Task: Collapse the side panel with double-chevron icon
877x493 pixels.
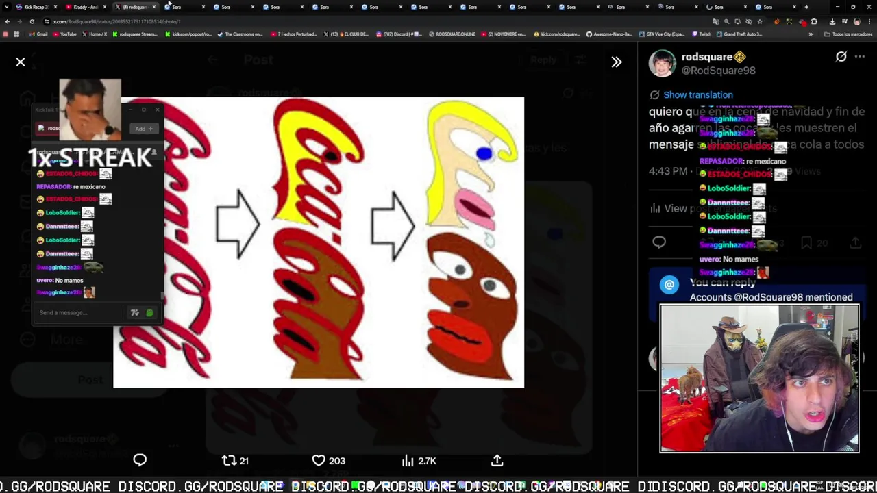Action: point(617,62)
